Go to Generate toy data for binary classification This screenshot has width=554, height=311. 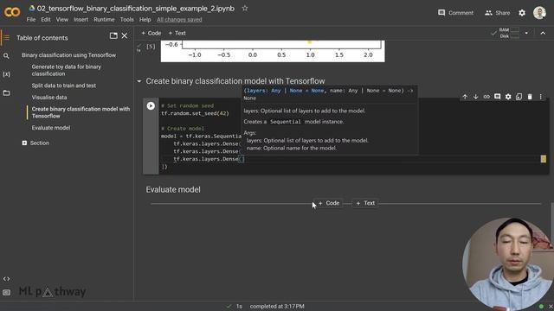click(x=66, y=70)
